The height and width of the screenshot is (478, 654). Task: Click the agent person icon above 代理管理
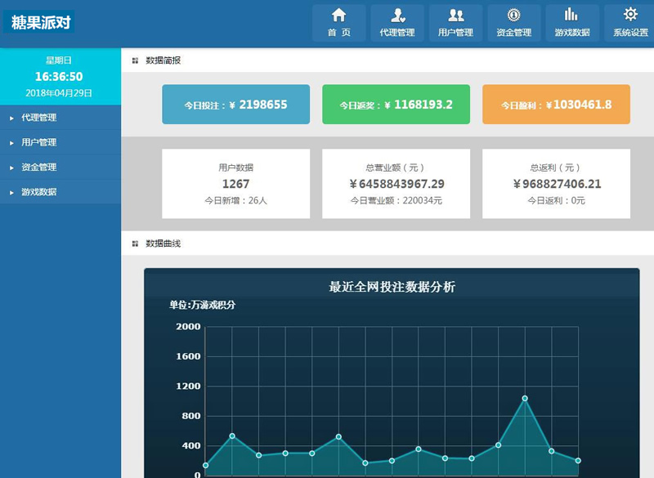396,14
